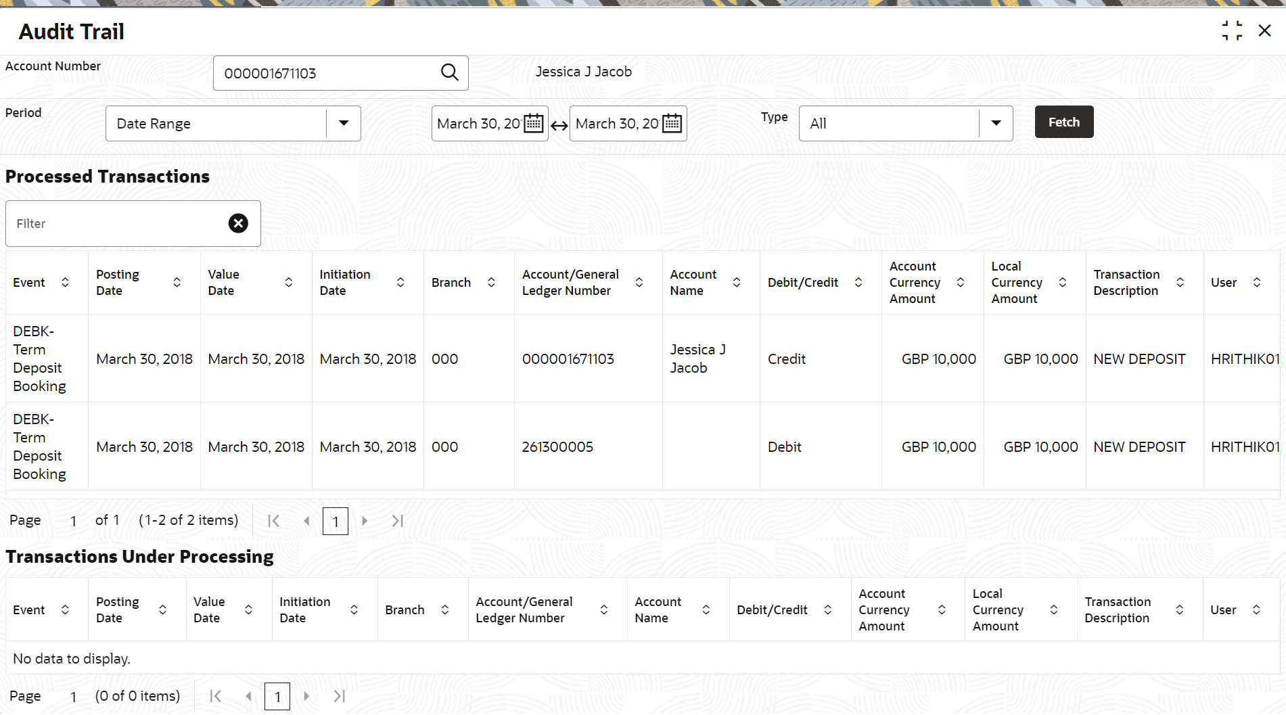The image size is (1286, 715).
Task: Sort Transactions Under Processing by Value Date
Action: (x=248, y=609)
